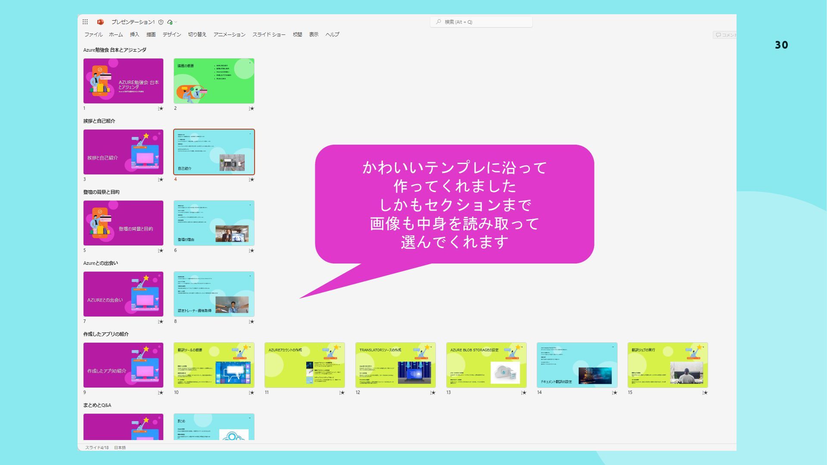Click transition star icon under slide 4

click(252, 180)
